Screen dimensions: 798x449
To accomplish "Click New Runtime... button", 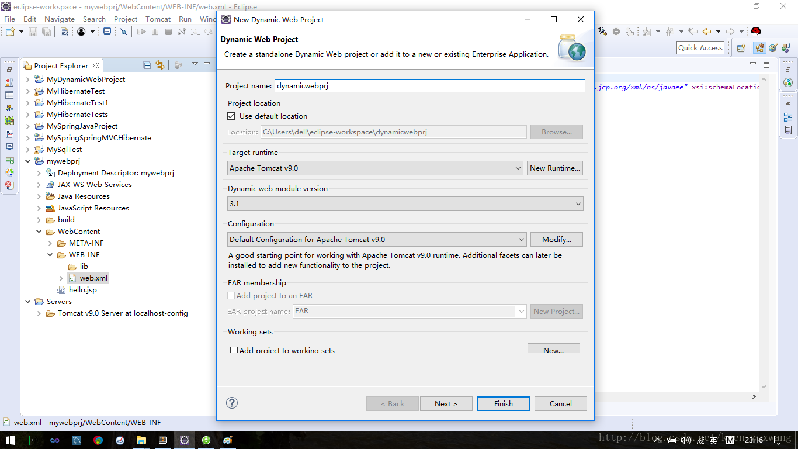I will click(555, 168).
